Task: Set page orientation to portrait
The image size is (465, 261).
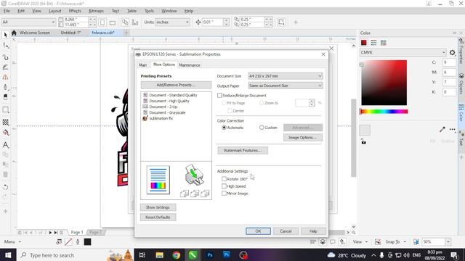Action: click(102, 22)
